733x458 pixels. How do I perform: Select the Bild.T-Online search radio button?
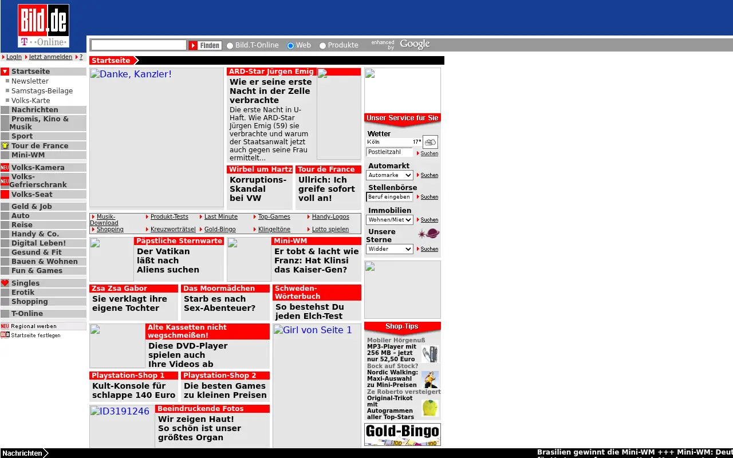click(230, 46)
